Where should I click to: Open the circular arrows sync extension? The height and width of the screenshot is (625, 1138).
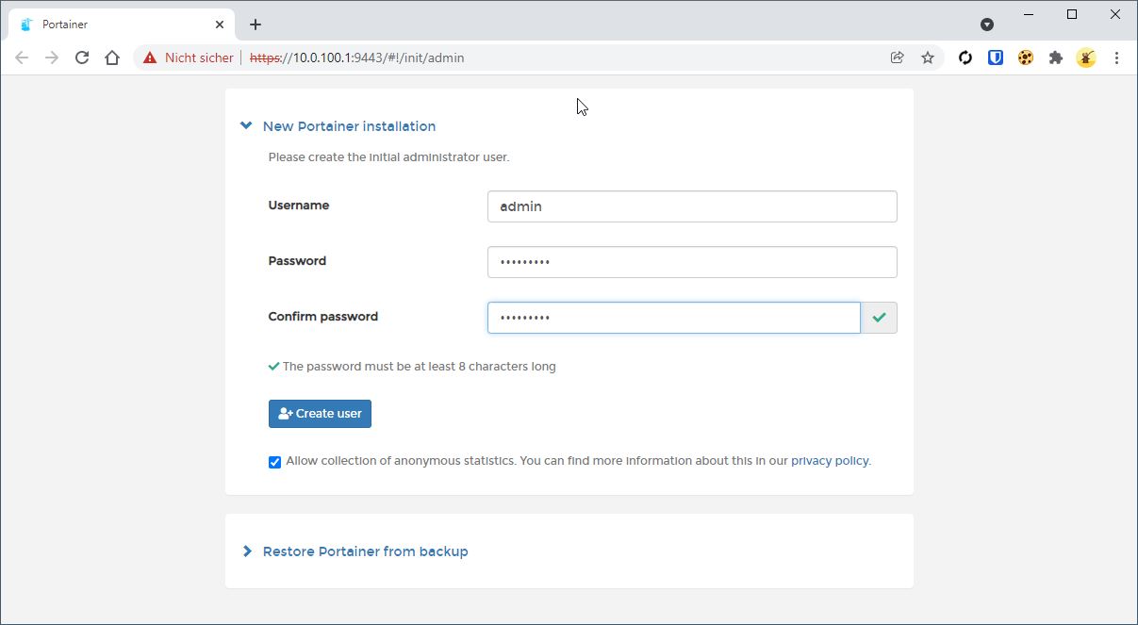click(x=965, y=58)
